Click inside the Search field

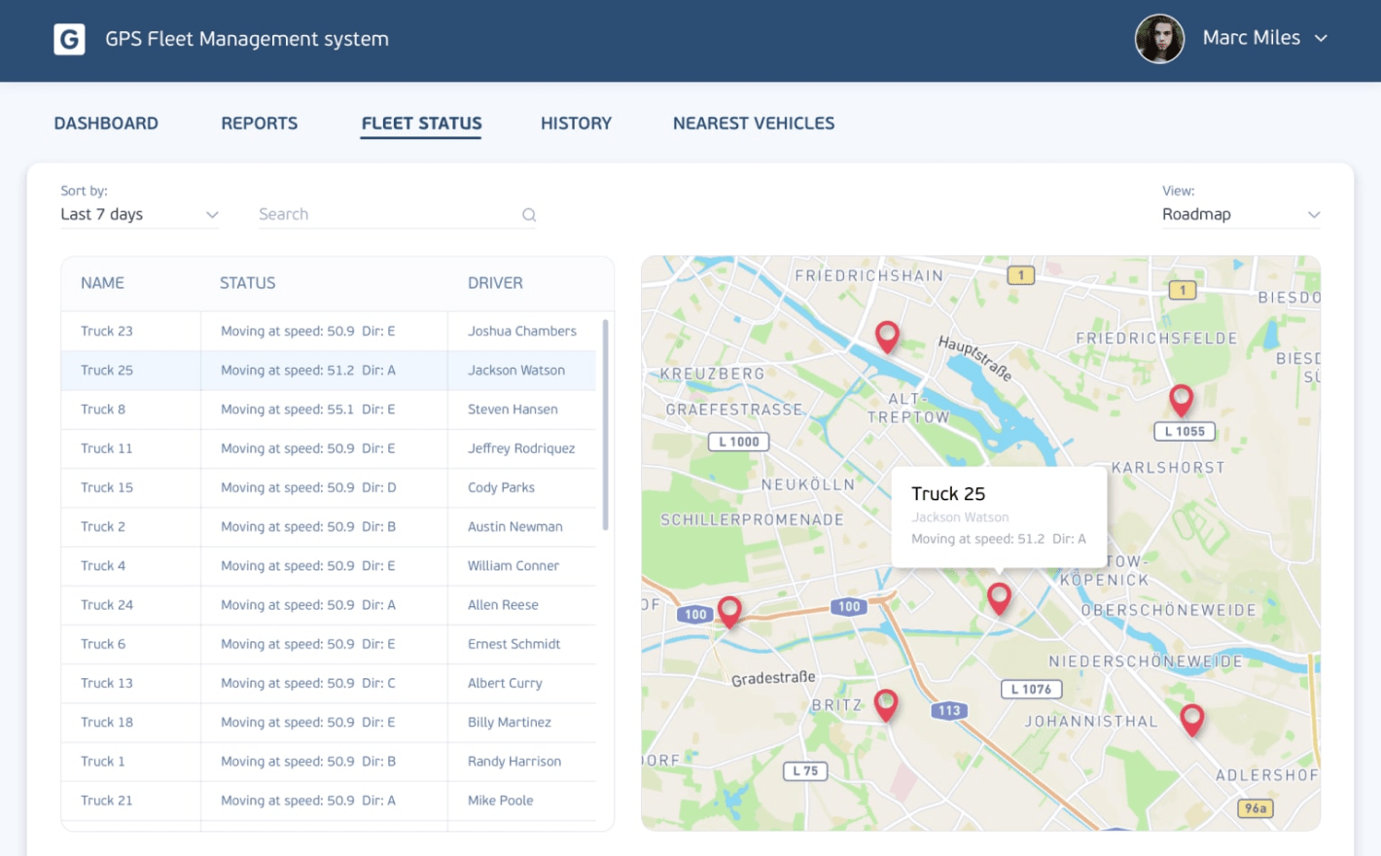(x=379, y=214)
